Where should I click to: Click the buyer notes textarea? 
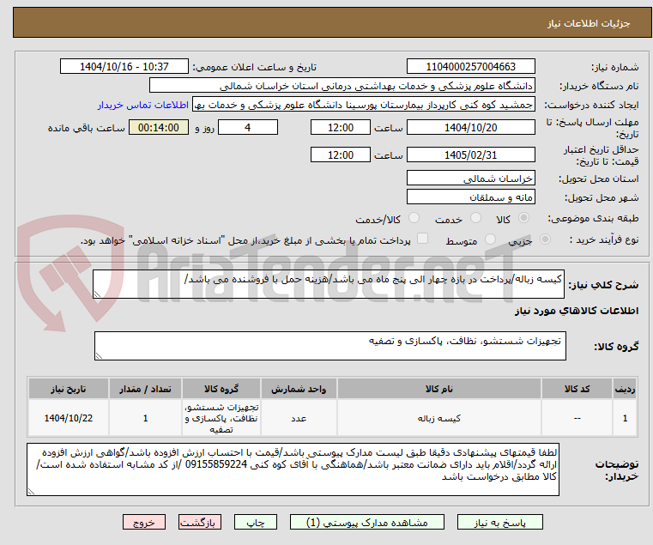click(x=293, y=469)
